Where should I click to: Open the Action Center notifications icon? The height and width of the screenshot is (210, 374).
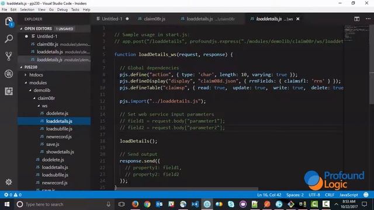(x=364, y=204)
